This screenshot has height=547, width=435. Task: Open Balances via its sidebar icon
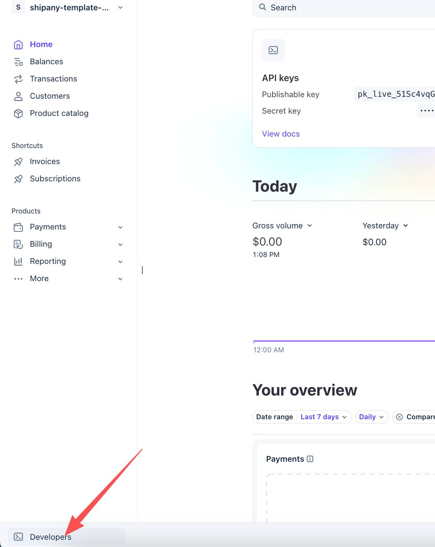click(x=18, y=62)
